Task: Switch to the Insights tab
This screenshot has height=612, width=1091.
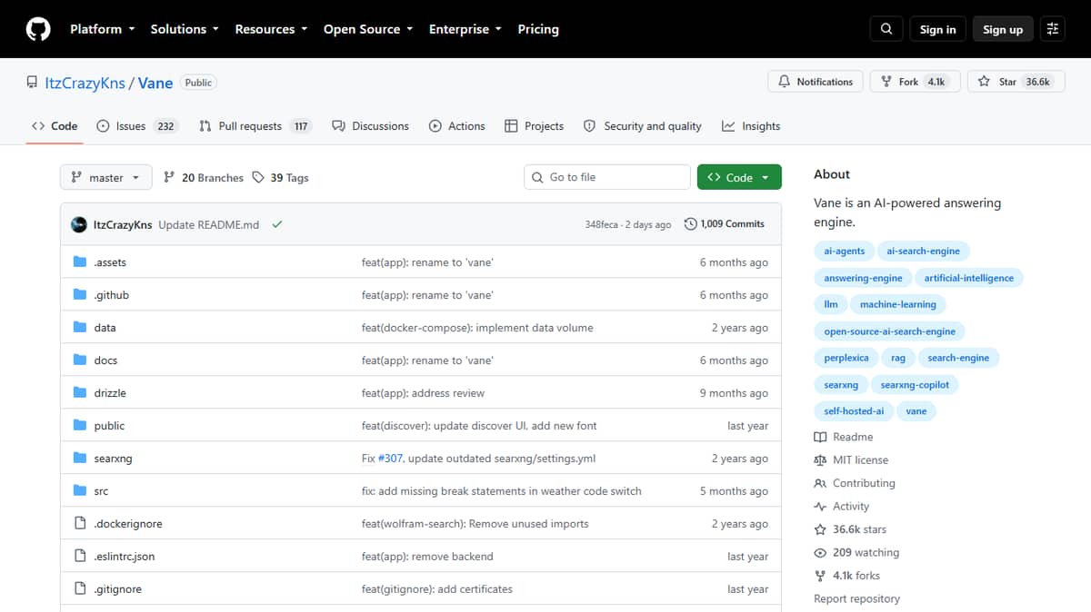Action: tap(751, 126)
